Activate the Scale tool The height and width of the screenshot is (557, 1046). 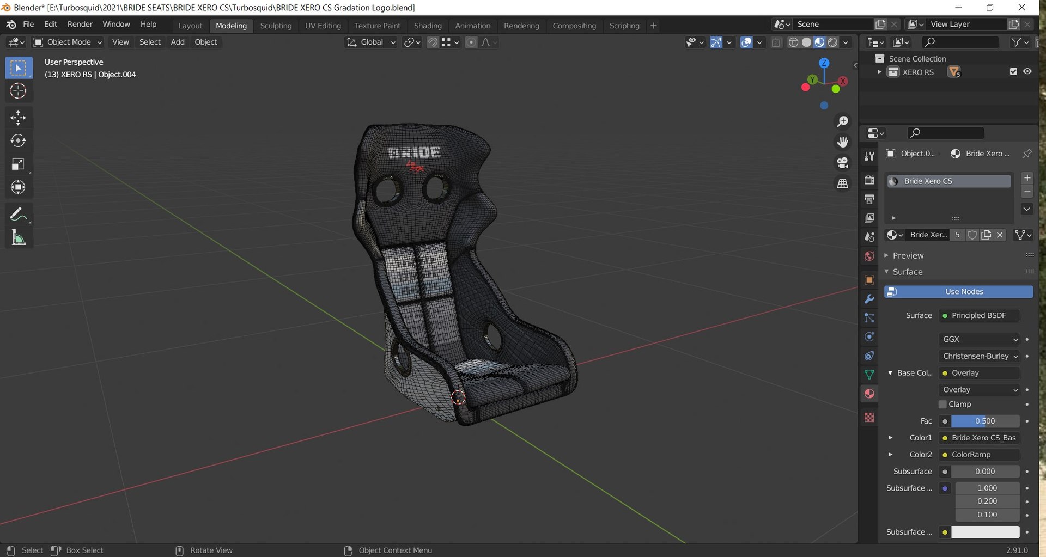click(x=18, y=164)
